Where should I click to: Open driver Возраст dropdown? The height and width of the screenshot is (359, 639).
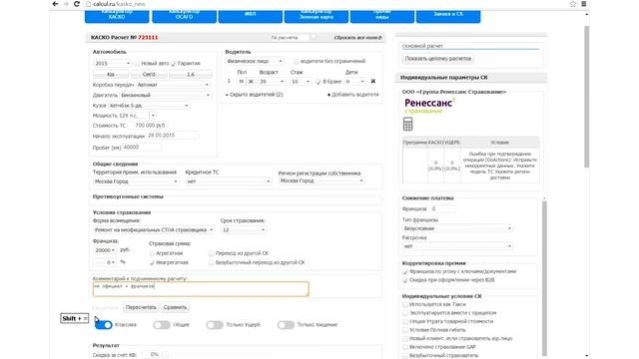[272, 82]
